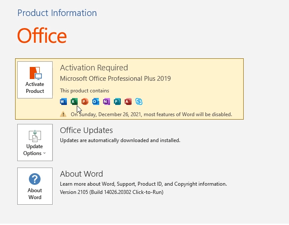Click the About Word heading text
The image size is (289, 225).
click(x=82, y=174)
